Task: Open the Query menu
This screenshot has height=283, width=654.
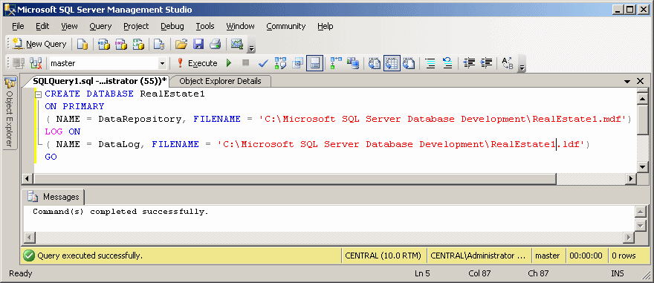Action: pos(100,26)
